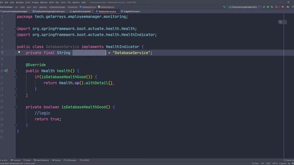This screenshot has height=165, width=294.
Task: Click the Profiler run icon in toolbar
Action: [277, 7]
